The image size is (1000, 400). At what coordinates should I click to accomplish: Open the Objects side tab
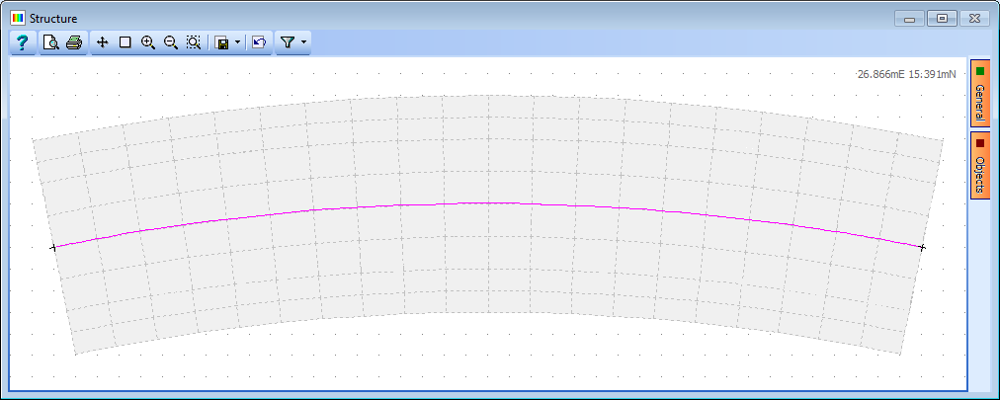(980, 166)
